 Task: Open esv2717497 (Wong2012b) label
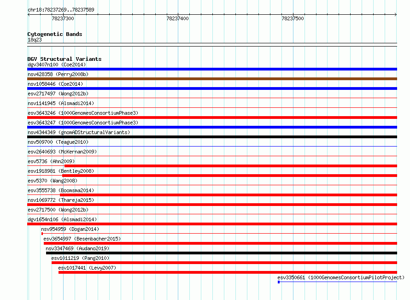(58, 94)
